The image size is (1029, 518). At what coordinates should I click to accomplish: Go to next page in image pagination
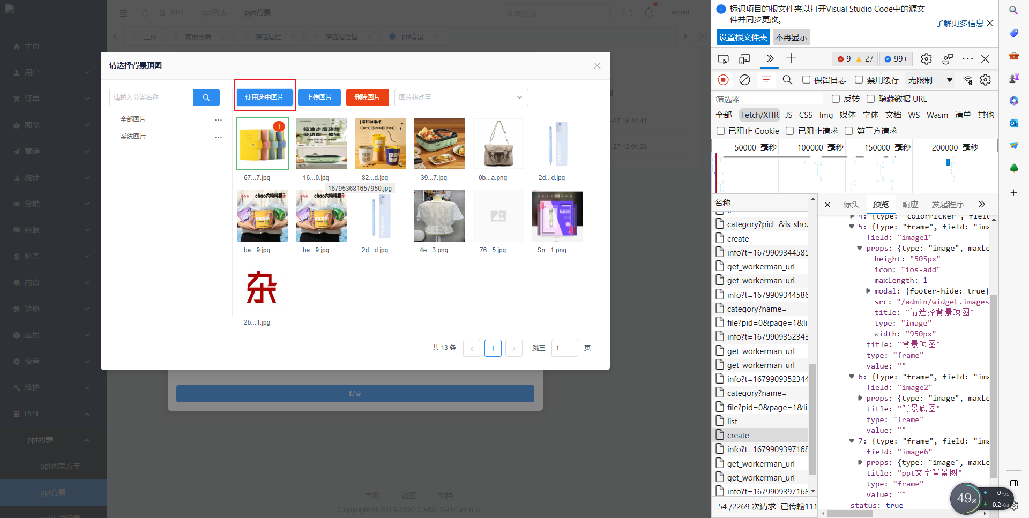(513, 348)
